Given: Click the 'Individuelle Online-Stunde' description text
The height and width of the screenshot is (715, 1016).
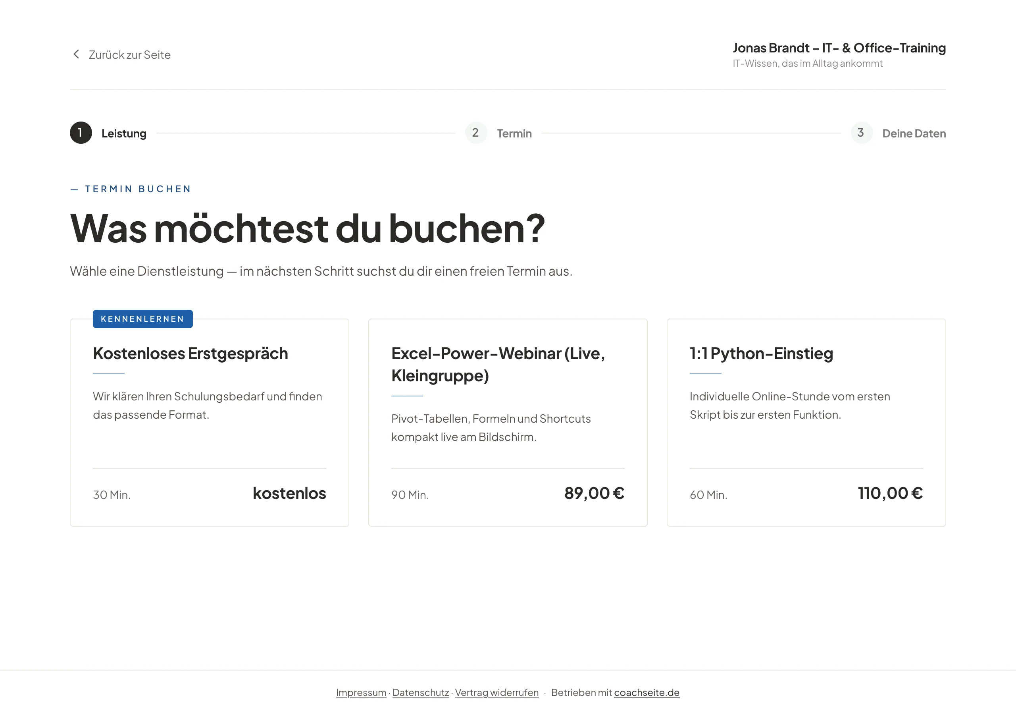Looking at the screenshot, I should click(790, 405).
